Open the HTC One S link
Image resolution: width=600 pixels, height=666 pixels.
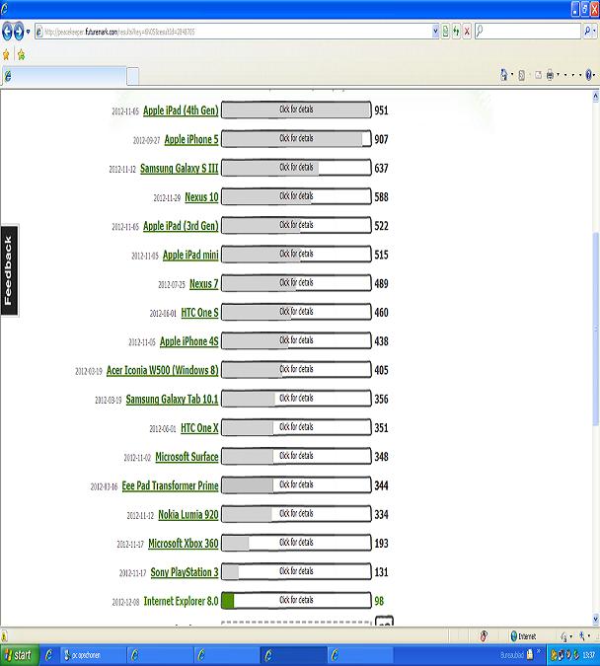pos(199,313)
